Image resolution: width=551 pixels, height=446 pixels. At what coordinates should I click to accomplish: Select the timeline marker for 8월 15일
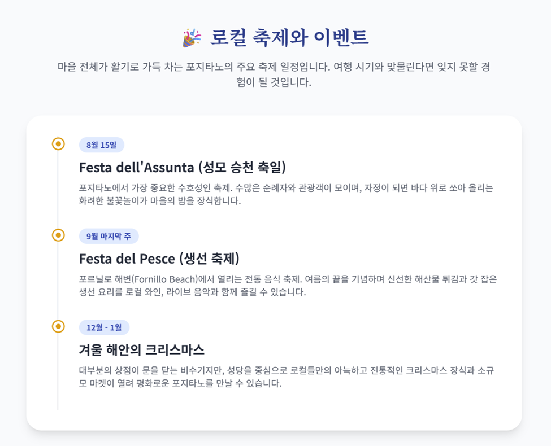[58, 144]
